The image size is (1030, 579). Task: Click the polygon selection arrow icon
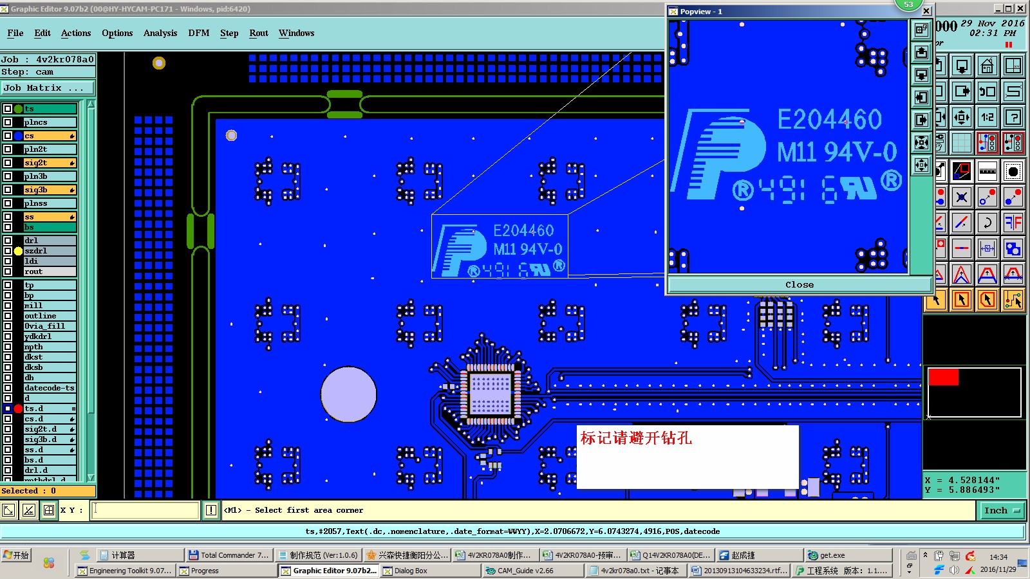coord(987,300)
